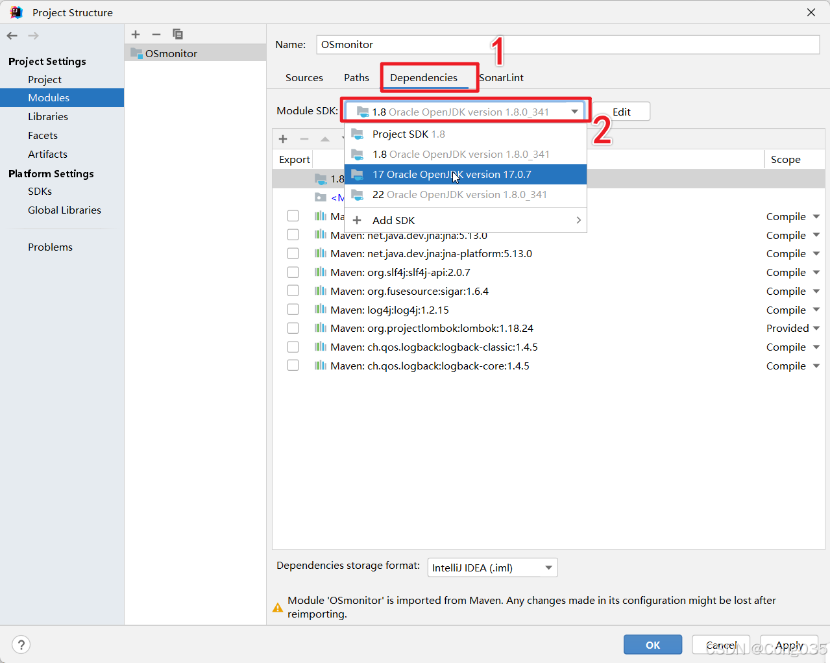Remove dependency with minus icon

click(304, 139)
